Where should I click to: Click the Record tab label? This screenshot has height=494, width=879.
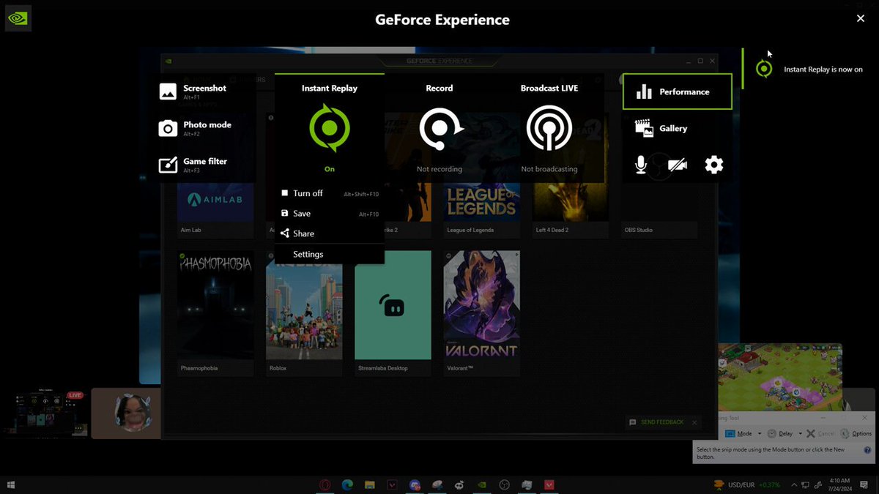tap(439, 88)
